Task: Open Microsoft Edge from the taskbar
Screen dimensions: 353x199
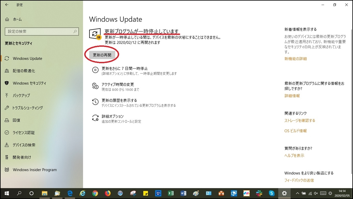Action: pyautogui.click(x=70, y=193)
